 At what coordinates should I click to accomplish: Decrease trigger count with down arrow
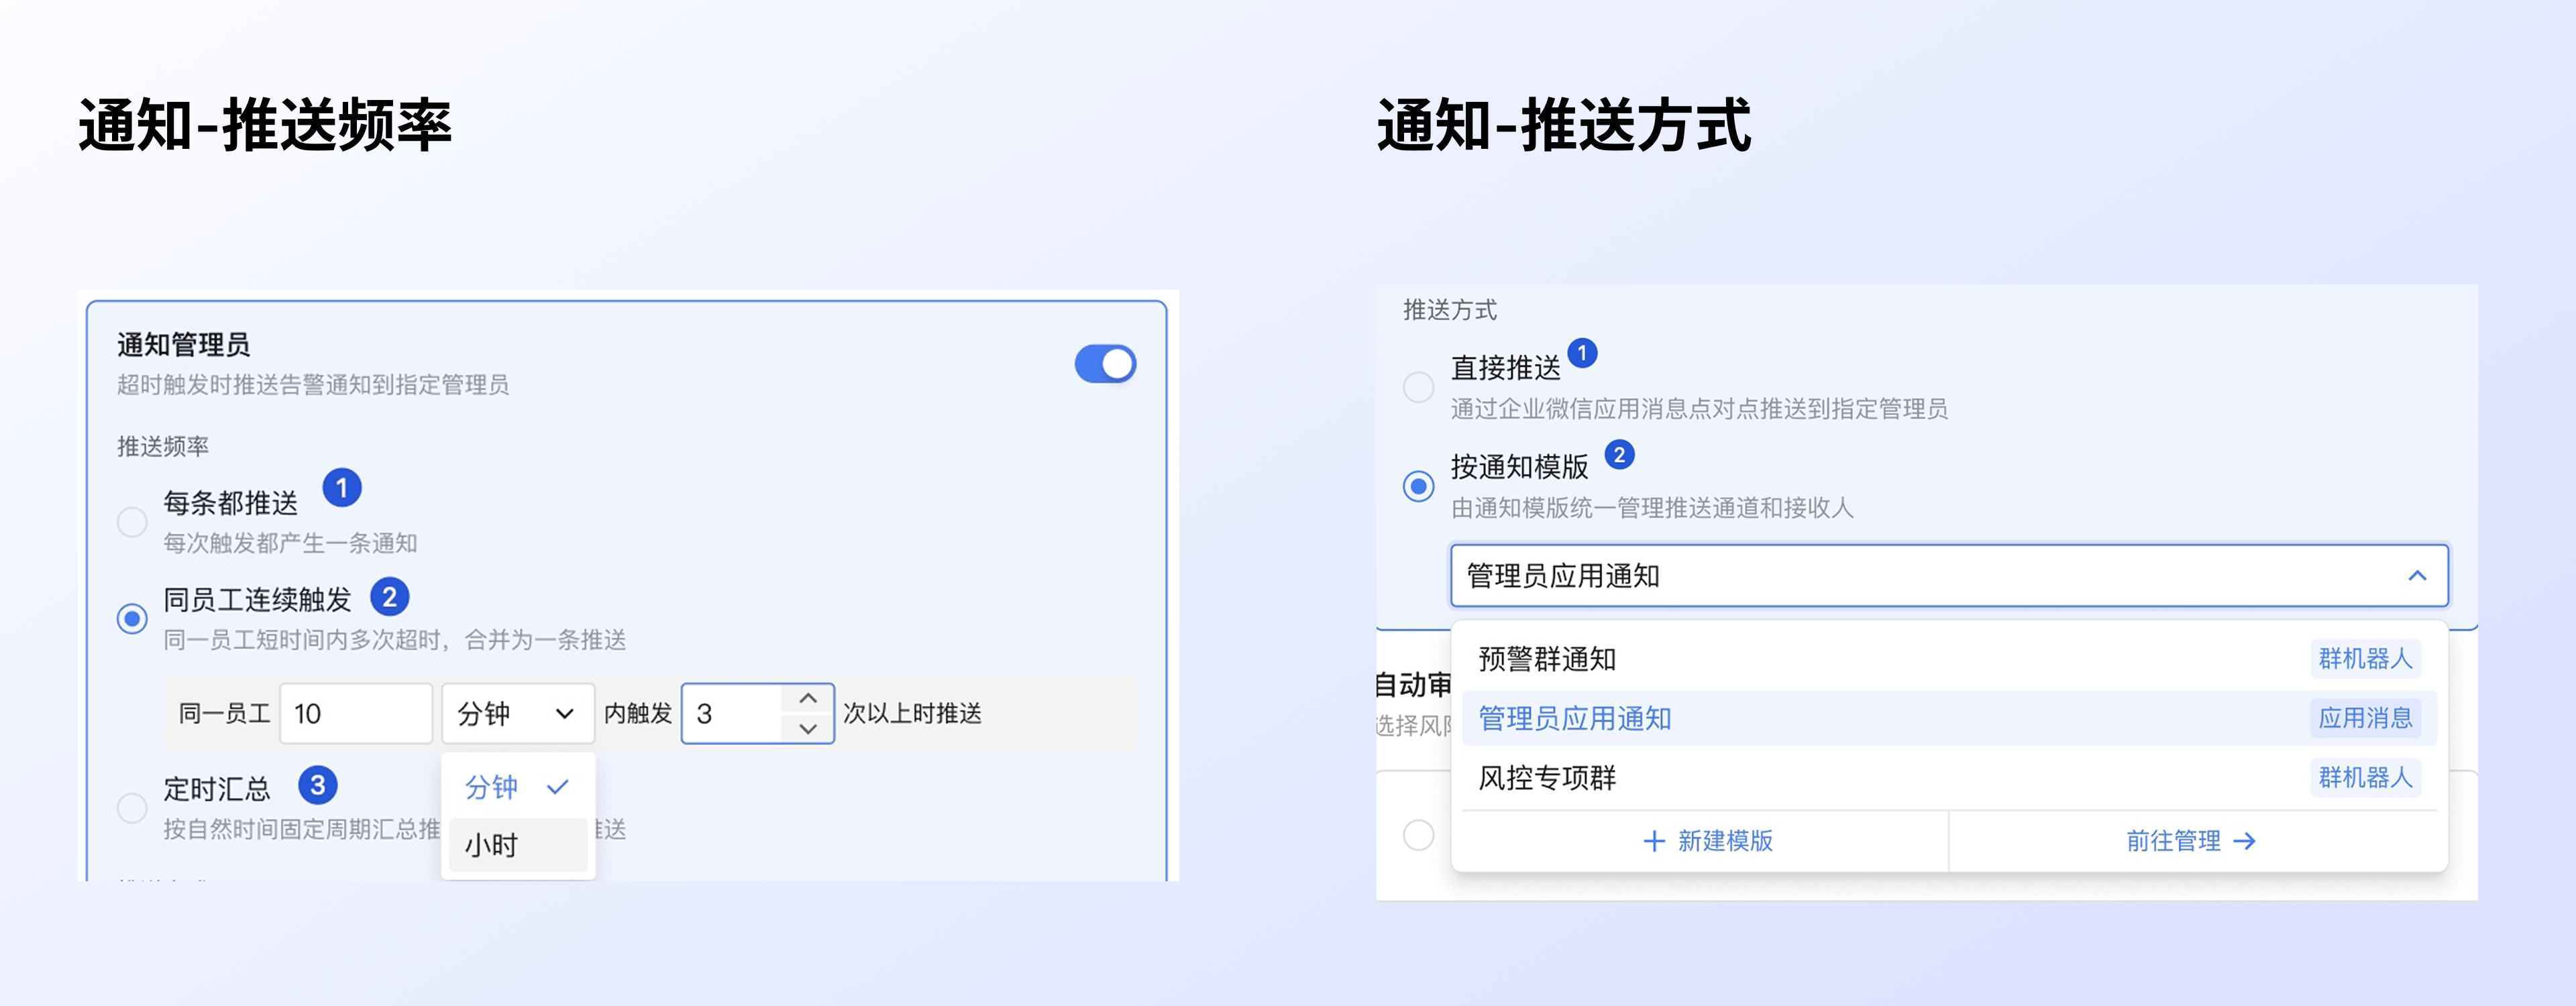[808, 728]
